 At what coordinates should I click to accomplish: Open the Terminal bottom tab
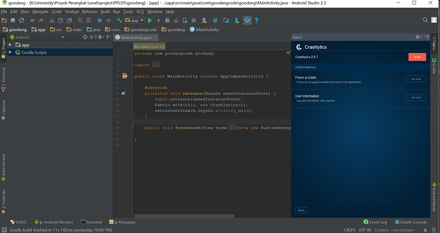(x=92, y=222)
